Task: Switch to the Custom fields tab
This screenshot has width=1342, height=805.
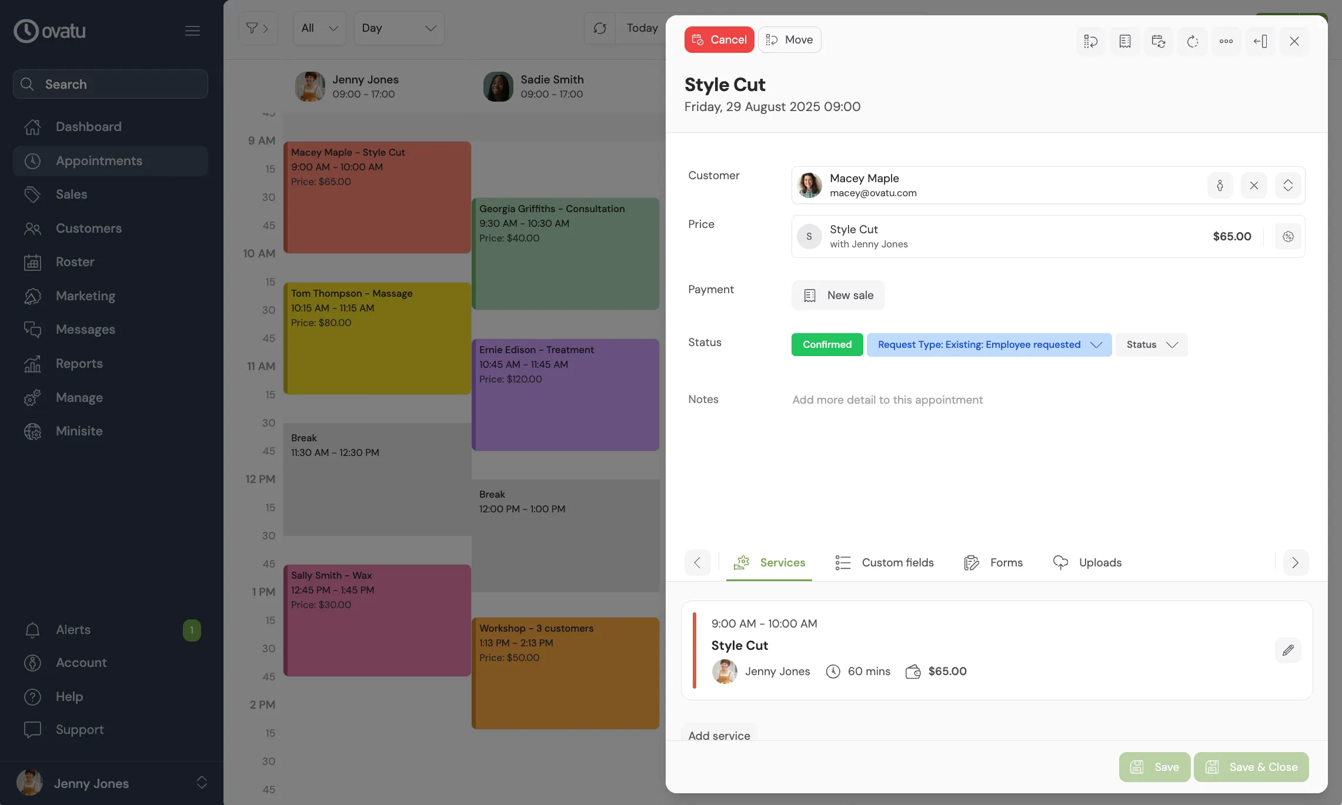Action: pos(884,562)
